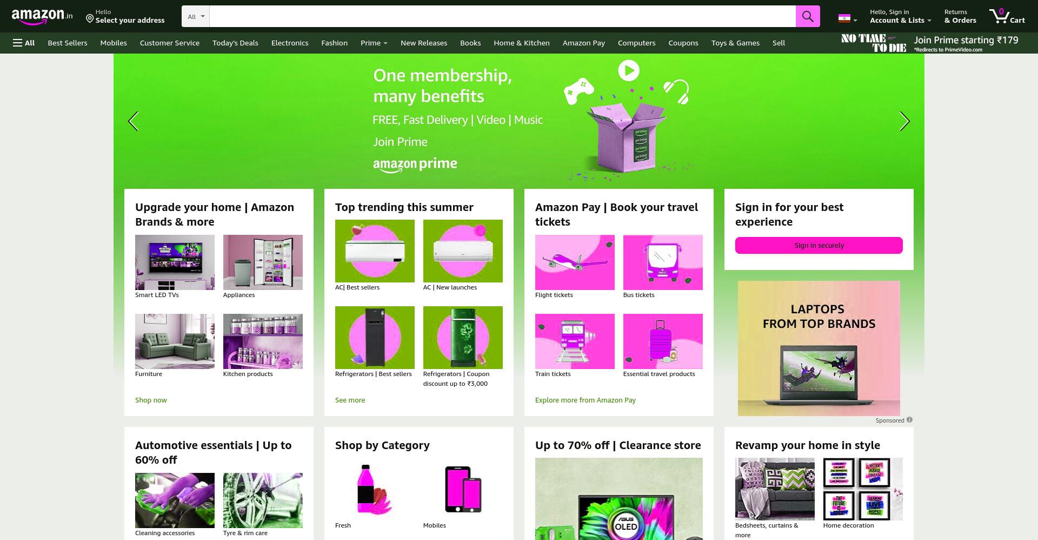
Task: Go to Books nav item
Action: [x=470, y=43]
